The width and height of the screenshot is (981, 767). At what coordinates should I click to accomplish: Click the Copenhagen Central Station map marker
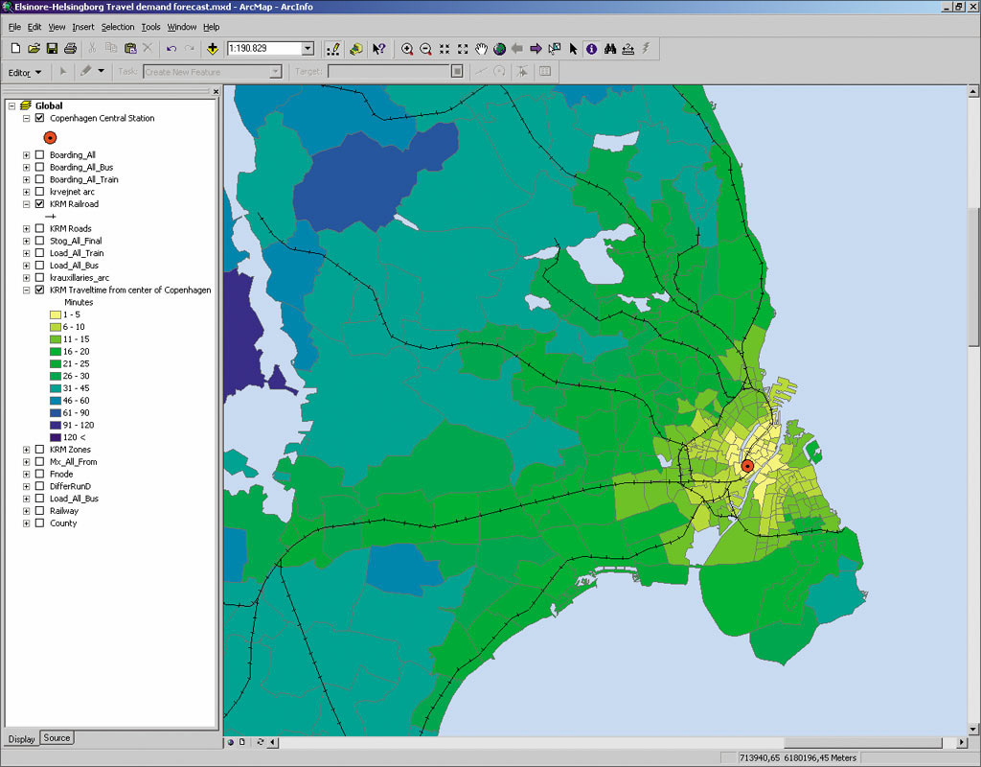tap(748, 467)
